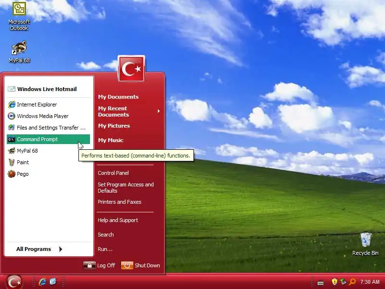The width and height of the screenshot is (385, 289).
Task: Open Printers and Faxes
Action: pyautogui.click(x=119, y=202)
